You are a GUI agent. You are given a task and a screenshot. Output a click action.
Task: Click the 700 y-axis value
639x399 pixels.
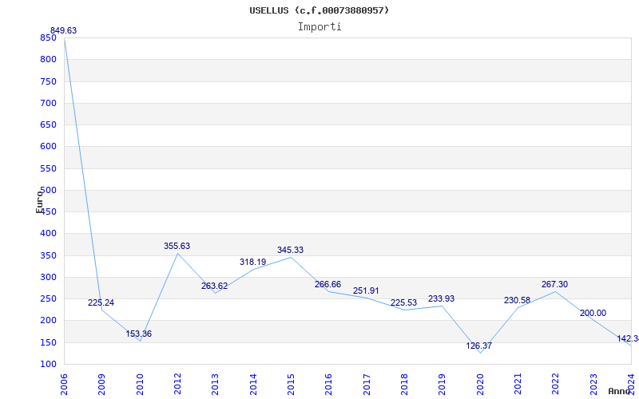coord(48,103)
